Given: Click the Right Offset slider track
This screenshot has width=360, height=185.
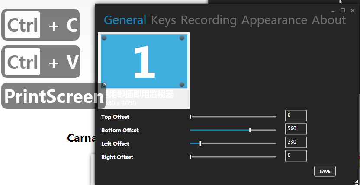Looking at the screenshot, I should (x=234, y=157).
